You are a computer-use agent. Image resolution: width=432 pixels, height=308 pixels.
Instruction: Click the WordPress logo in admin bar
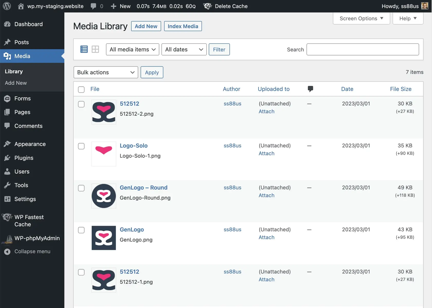point(6,6)
